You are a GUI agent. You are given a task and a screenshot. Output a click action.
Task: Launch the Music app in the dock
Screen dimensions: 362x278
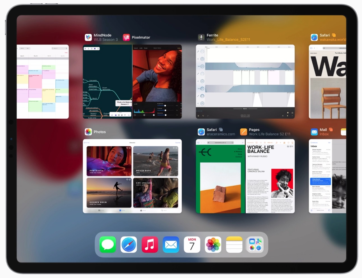point(150,244)
